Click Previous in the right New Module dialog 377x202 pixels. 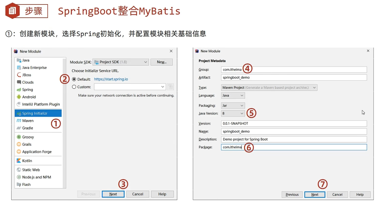[292, 194]
